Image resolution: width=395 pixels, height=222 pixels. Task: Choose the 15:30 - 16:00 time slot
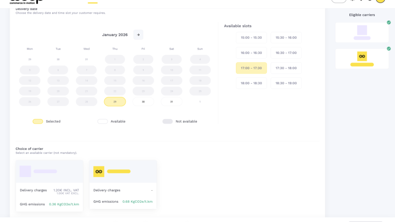coord(286,38)
